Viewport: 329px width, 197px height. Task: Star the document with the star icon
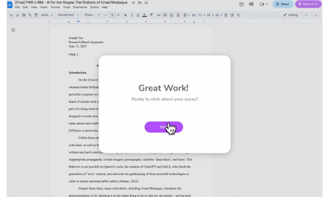133,3
